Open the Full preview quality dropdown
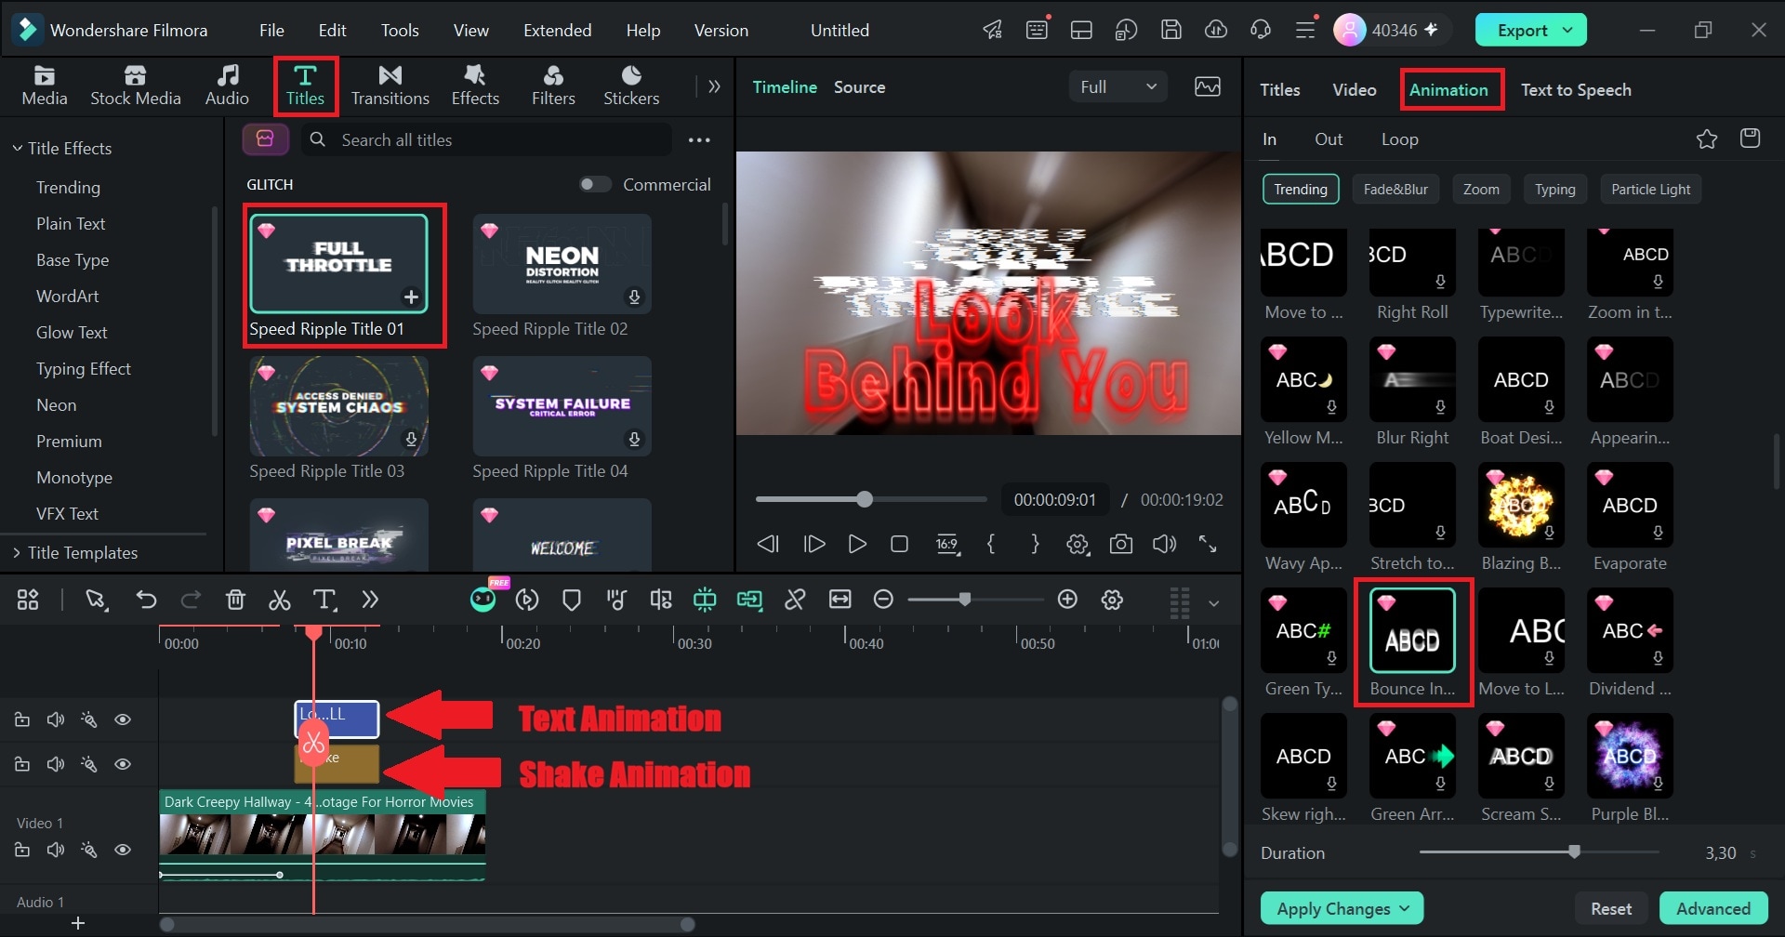 (1117, 86)
